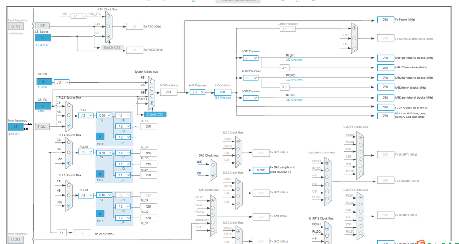The image size is (459, 244).
Task: Select LSI input in RTC Clock Mux
Action: (x=108, y=37)
